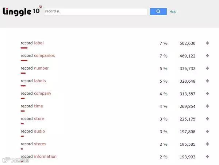
Task: Click the red frequency bar under 'record label'
Action: [x=24, y=48]
